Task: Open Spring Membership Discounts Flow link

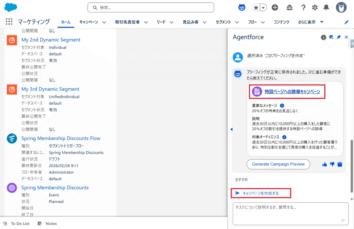Action: coord(61,138)
